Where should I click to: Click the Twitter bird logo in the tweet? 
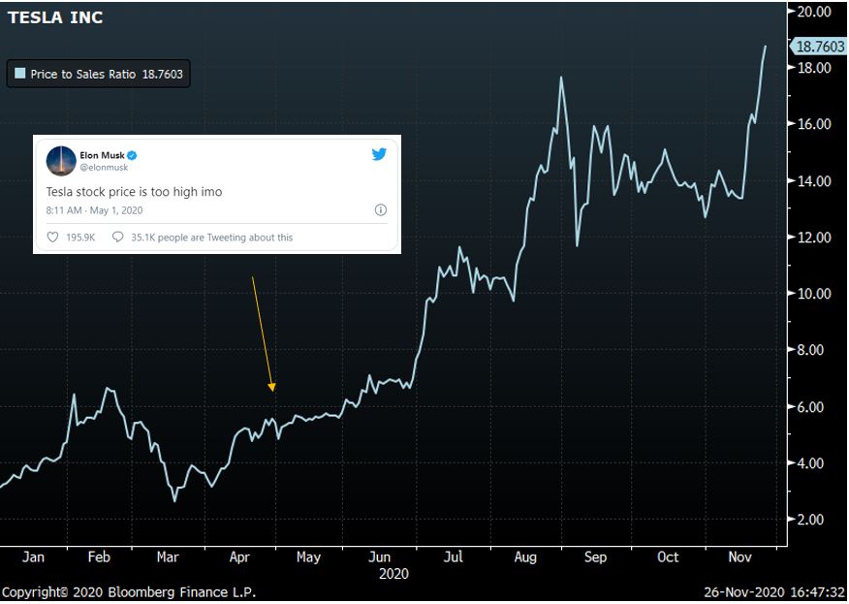point(379,155)
